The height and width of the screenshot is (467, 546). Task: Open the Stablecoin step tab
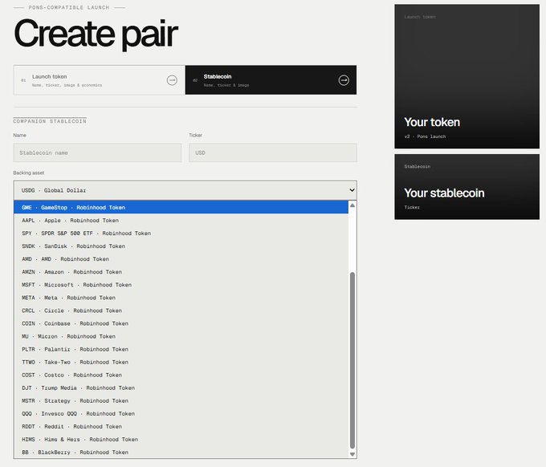[x=271, y=80]
